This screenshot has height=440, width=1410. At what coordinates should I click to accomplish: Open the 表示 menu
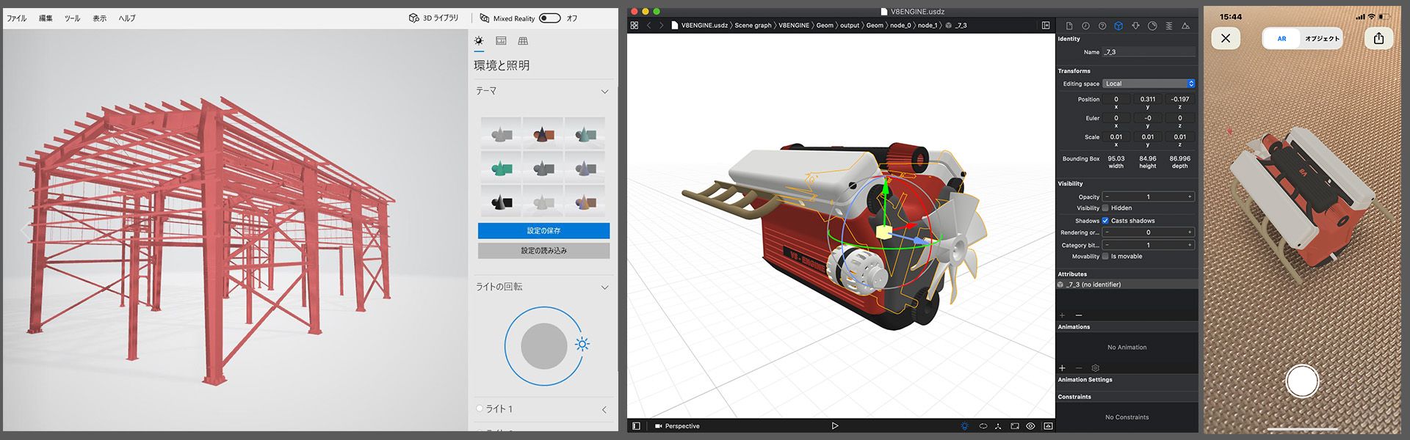click(100, 18)
